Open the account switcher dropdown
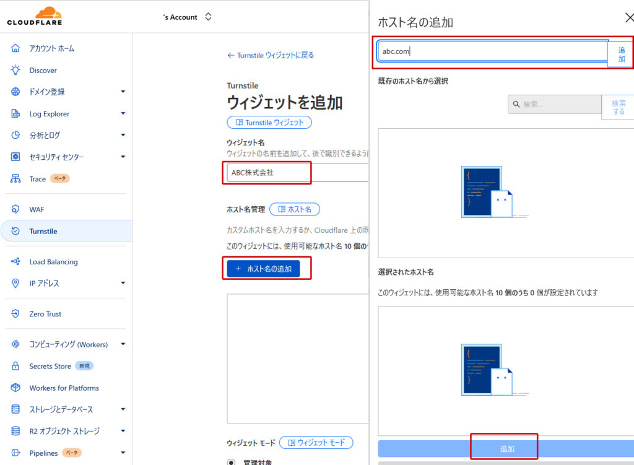634x465 pixels. (x=208, y=17)
